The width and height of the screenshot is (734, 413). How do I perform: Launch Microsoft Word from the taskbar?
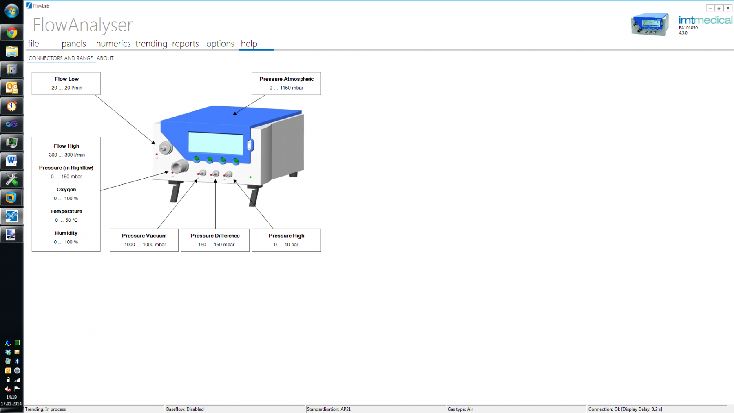tap(11, 161)
